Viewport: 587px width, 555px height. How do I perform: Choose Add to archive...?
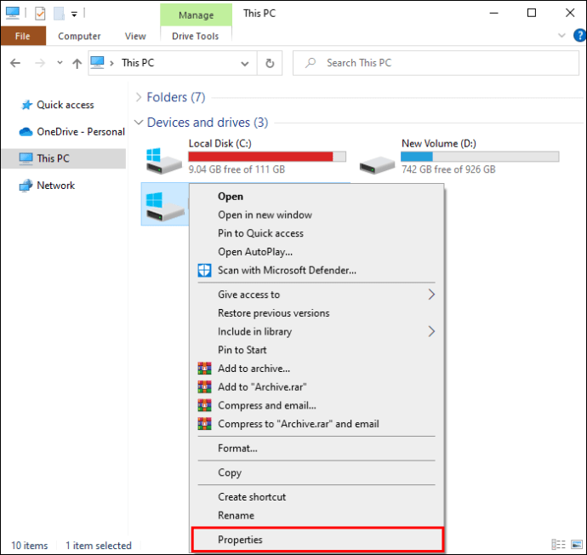click(x=317, y=369)
